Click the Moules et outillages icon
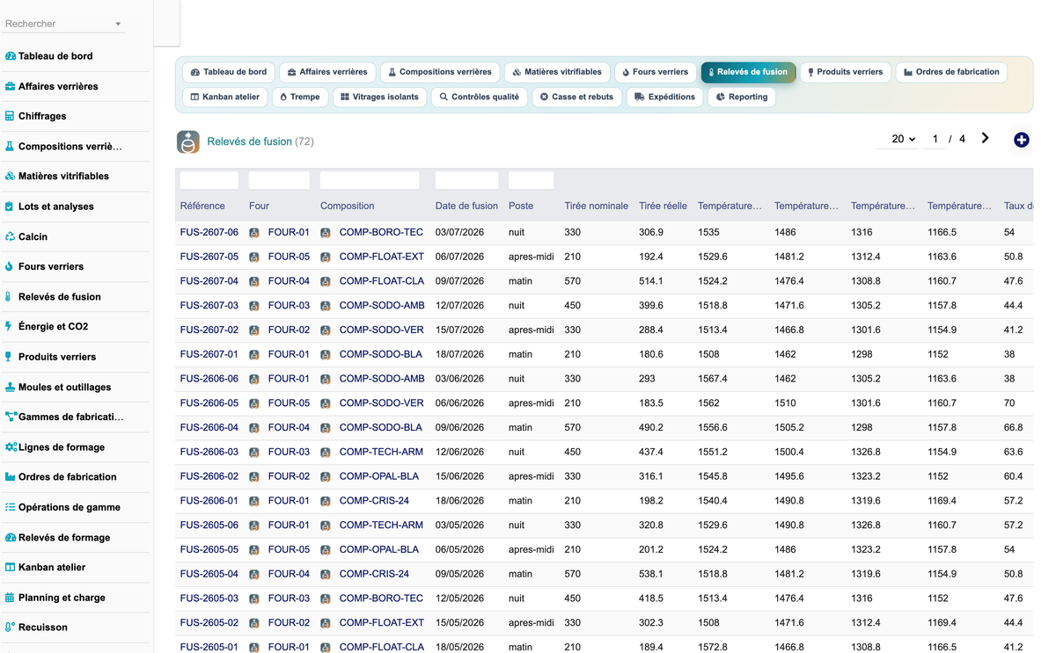The width and height of the screenshot is (1056, 653). pyautogui.click(x=11, y=387)
